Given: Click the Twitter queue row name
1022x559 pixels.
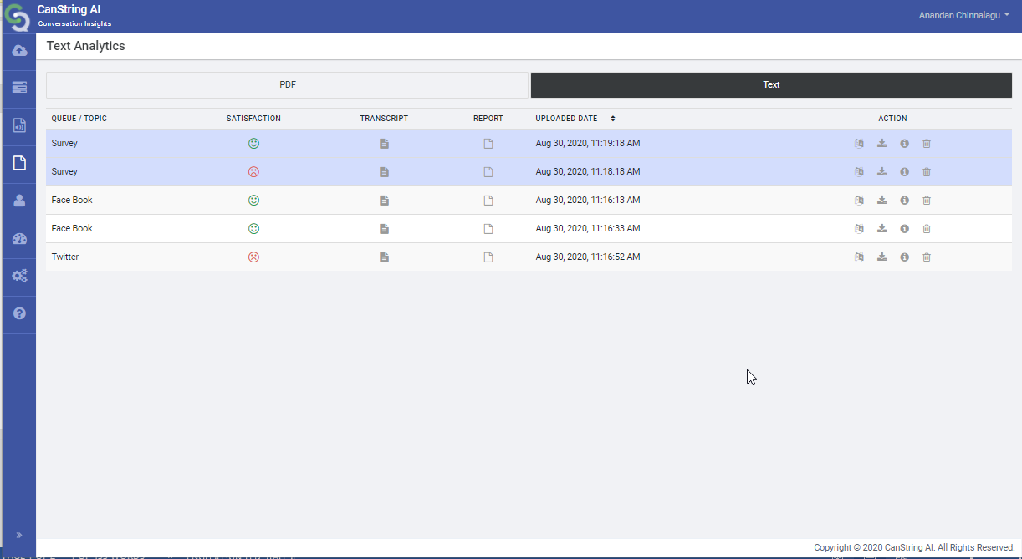Looking at the screenshot, I should point(65,257).
